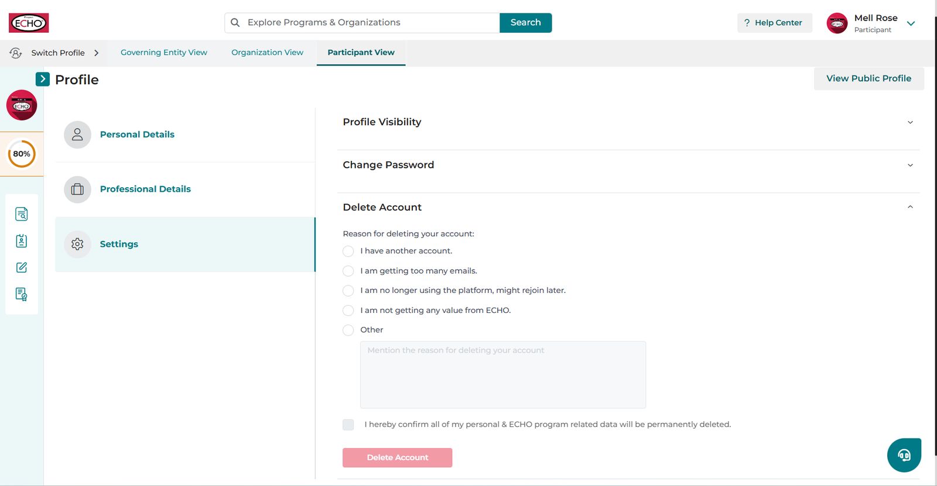Click the deletion reason text area
The width and height of the screenshot is (937, 486).
pyautogui.click(x=503, y=375)
